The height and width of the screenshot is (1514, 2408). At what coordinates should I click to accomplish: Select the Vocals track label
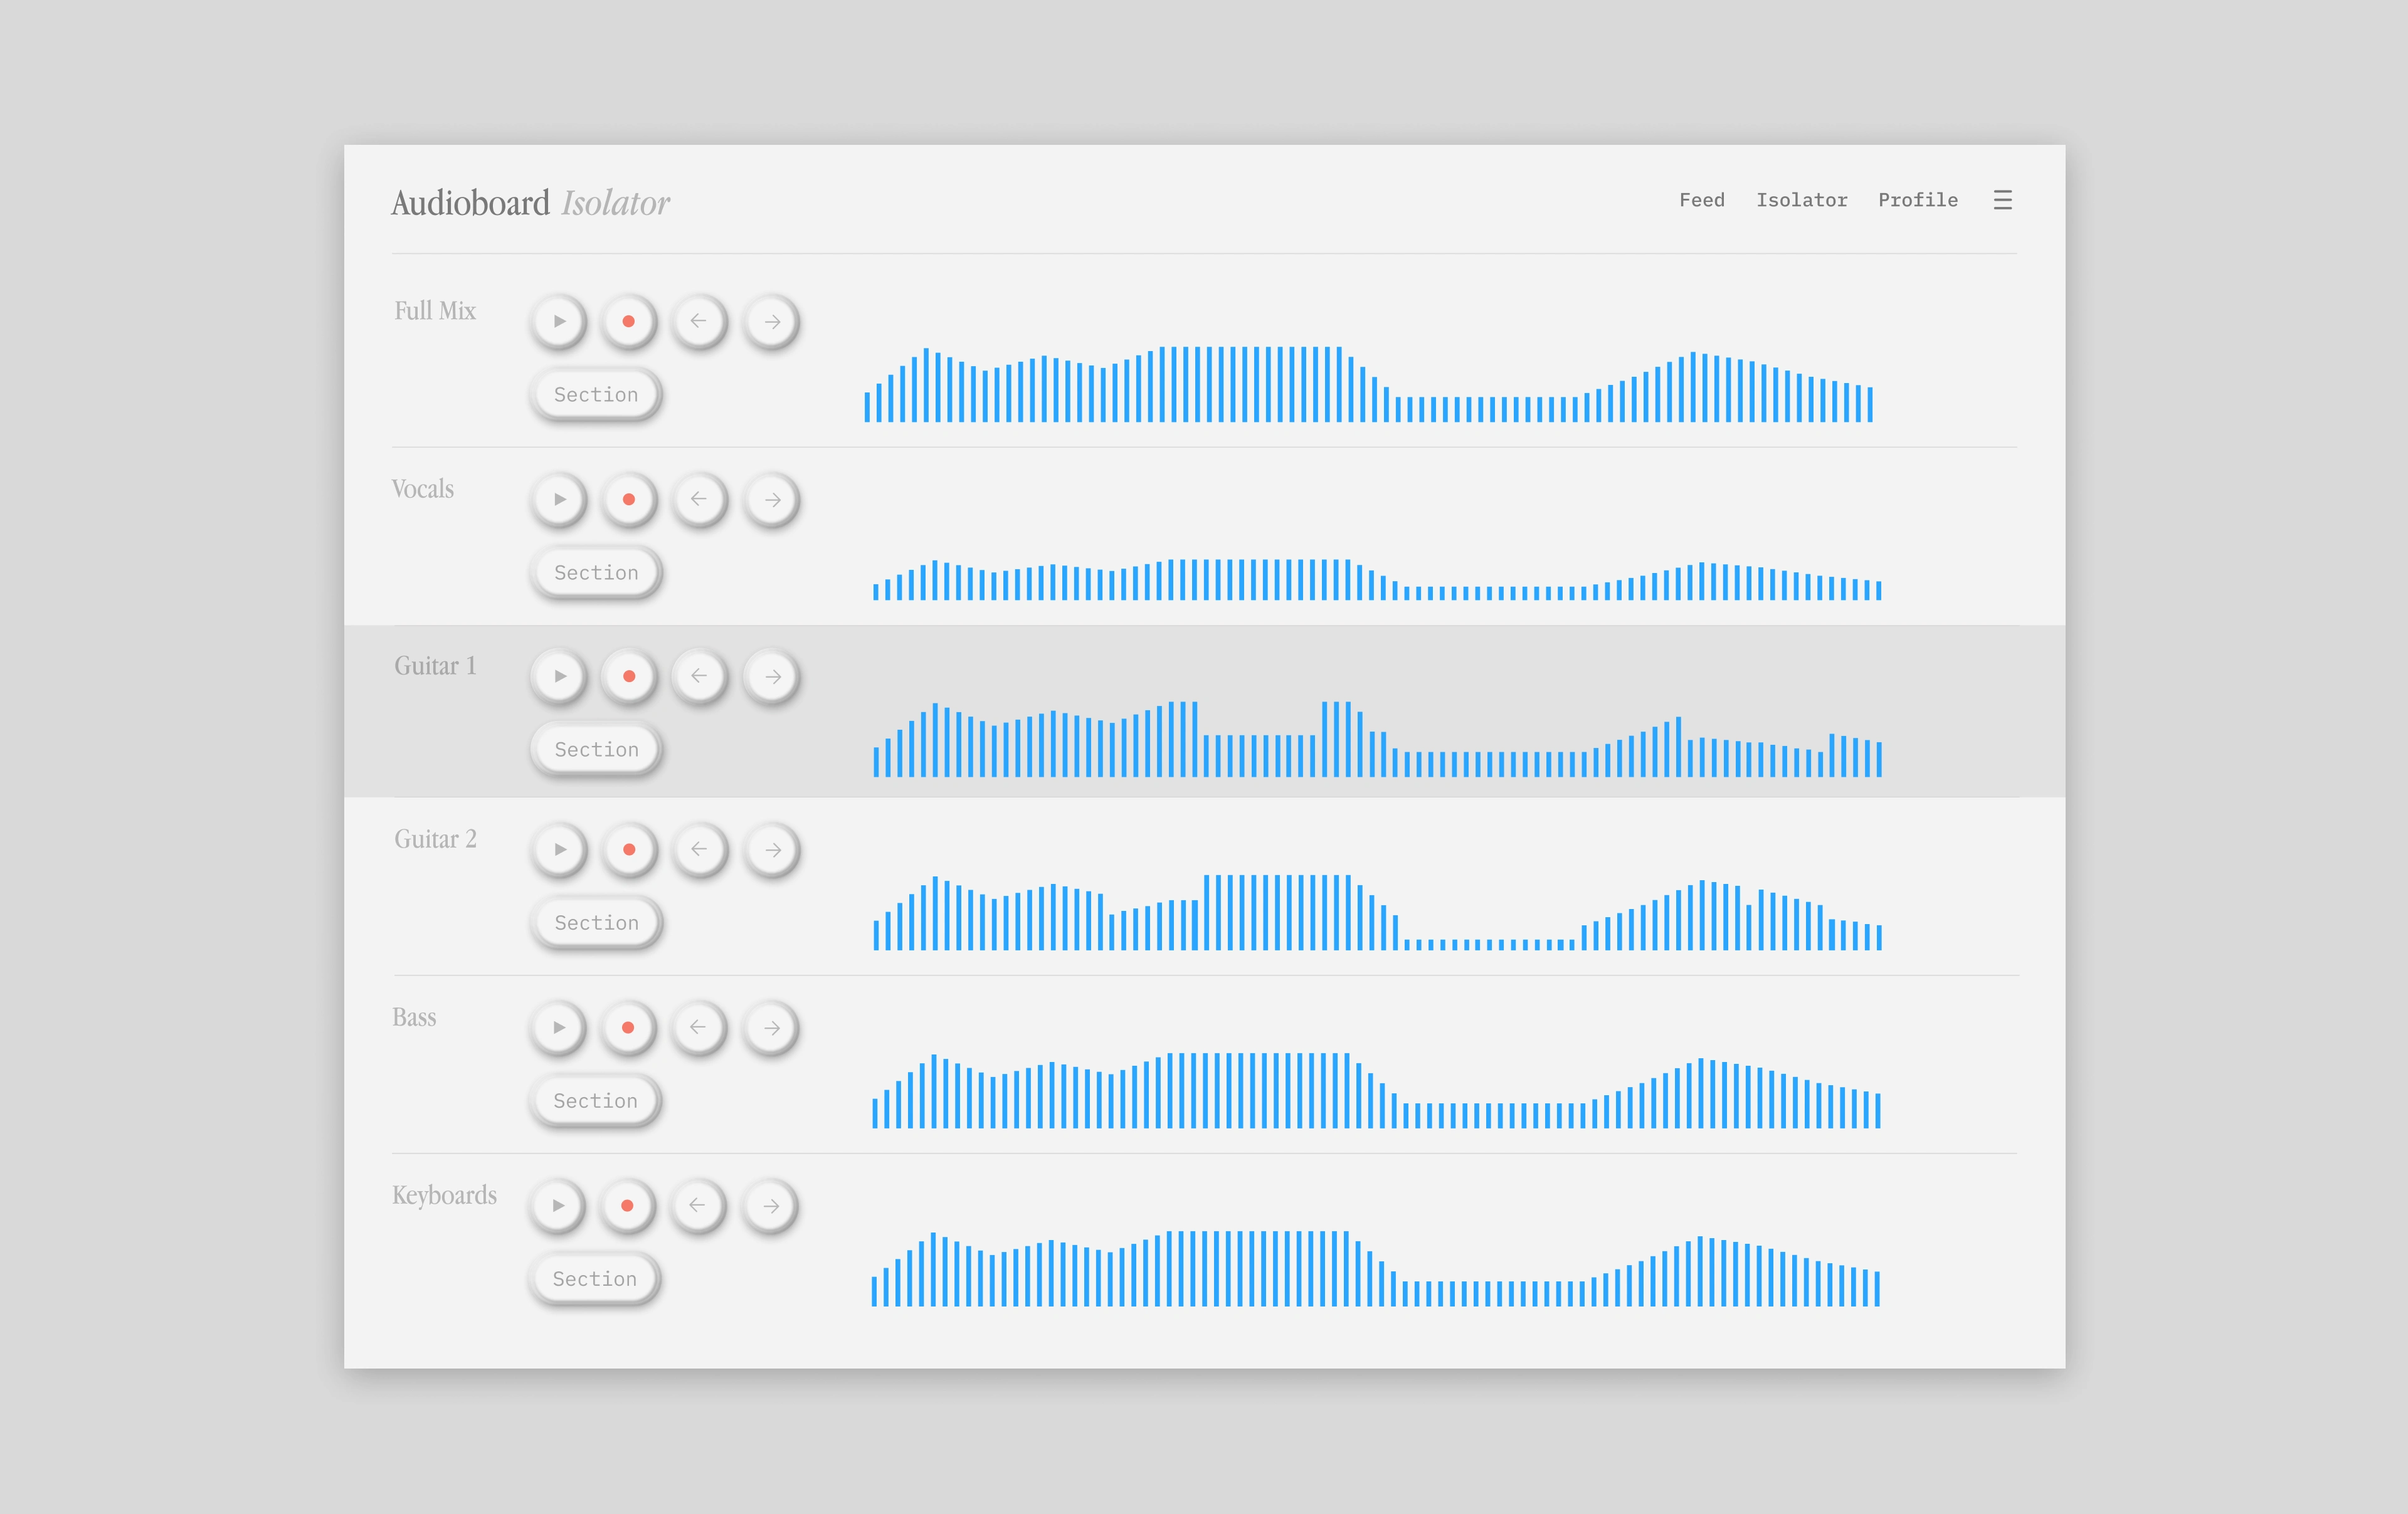(x=422, y=489)
